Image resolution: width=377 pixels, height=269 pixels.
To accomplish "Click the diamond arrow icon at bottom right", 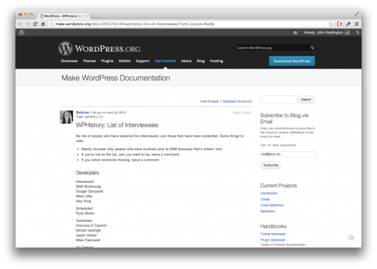I will coord(351,238).
